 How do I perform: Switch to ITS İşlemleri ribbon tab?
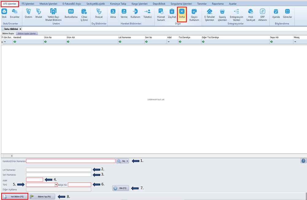[x=28, y=4]
